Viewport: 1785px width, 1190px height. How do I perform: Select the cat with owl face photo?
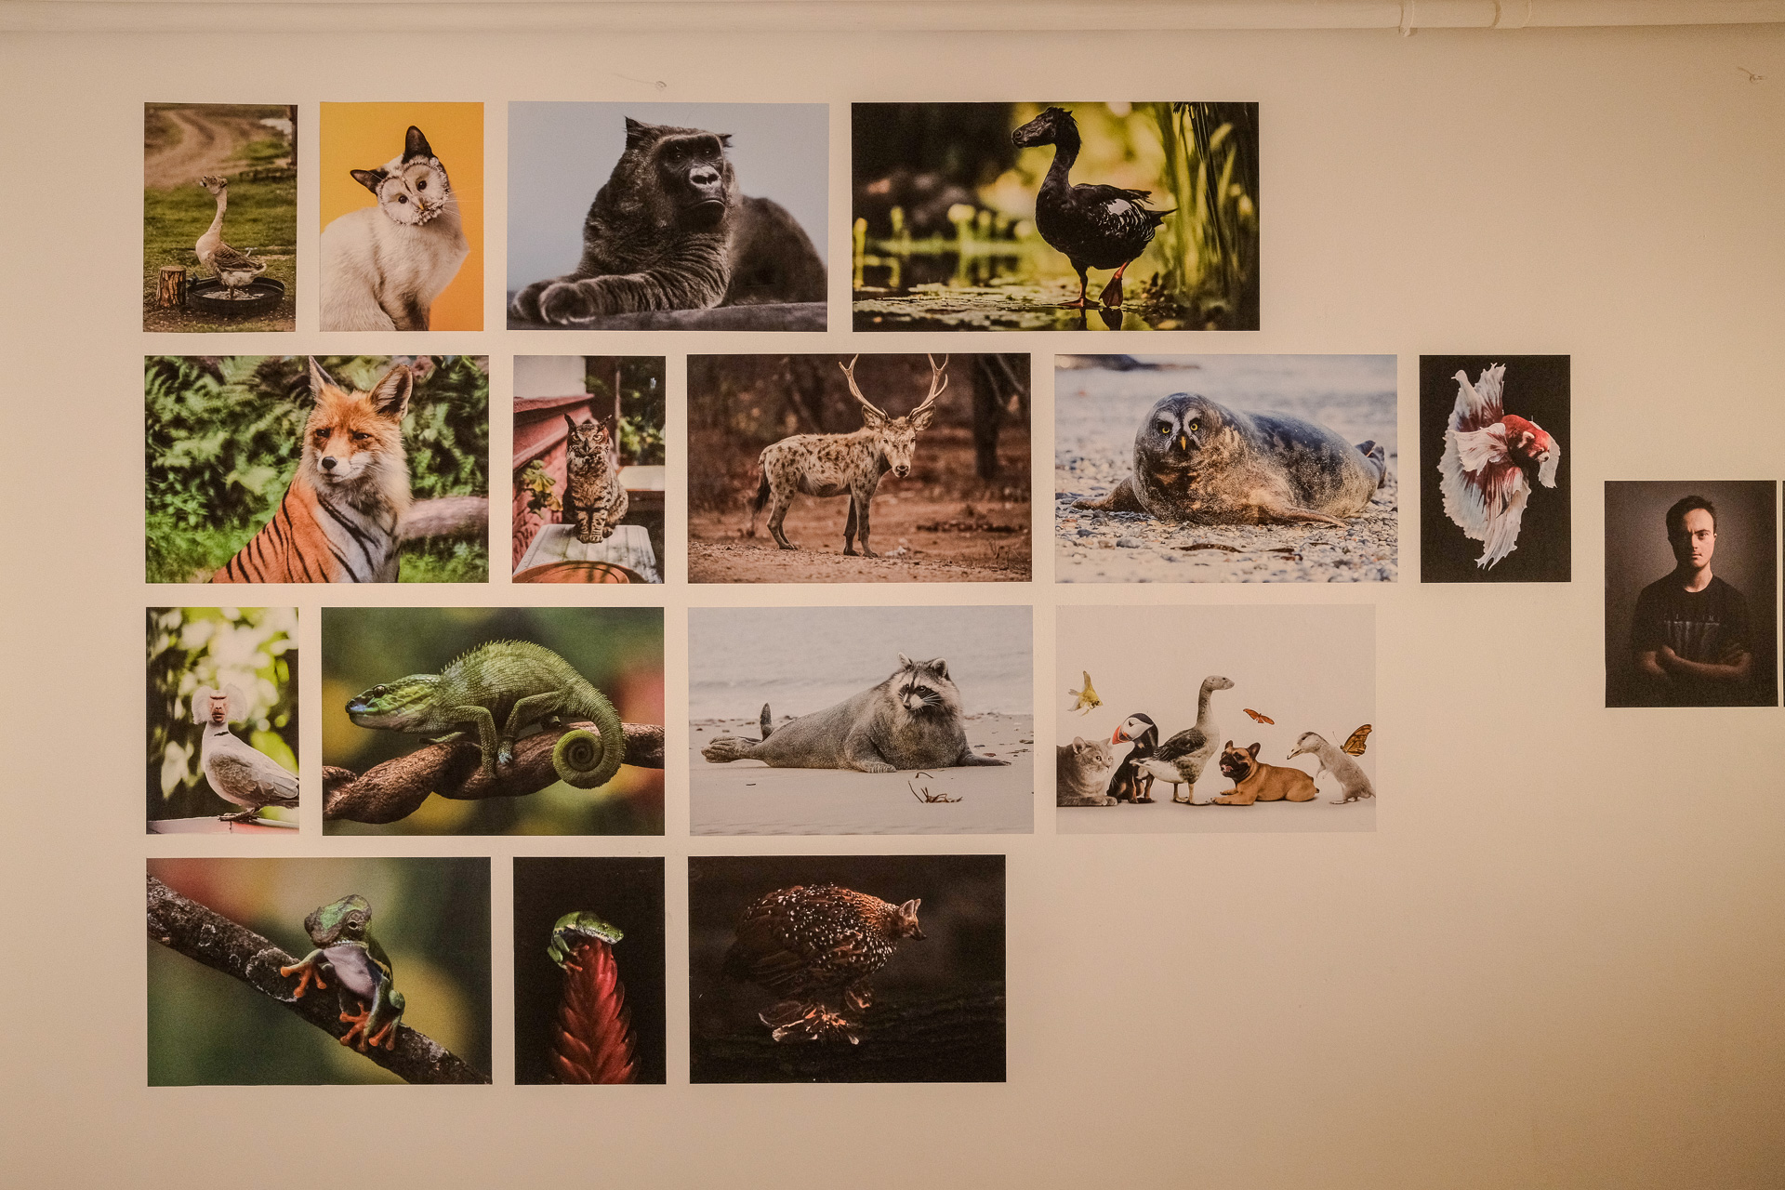[401, 217]
